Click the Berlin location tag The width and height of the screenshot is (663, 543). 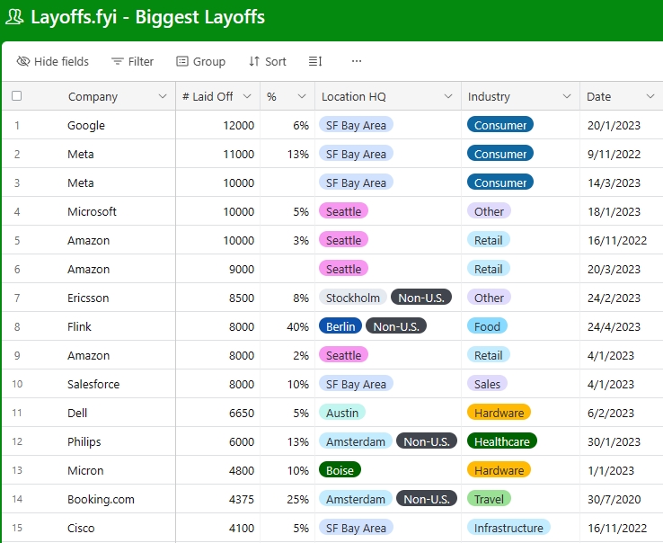(x=340, y=326)
